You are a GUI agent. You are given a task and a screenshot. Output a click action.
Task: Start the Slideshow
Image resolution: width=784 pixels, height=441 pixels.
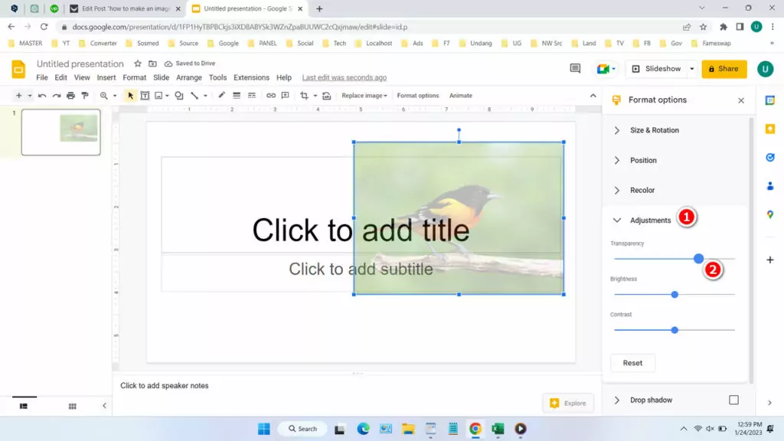click(656, 69)
